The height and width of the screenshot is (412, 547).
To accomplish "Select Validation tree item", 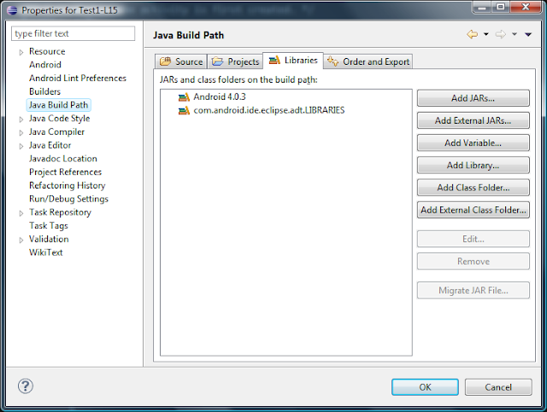I will pyautogui.click(x=49, y=239).
